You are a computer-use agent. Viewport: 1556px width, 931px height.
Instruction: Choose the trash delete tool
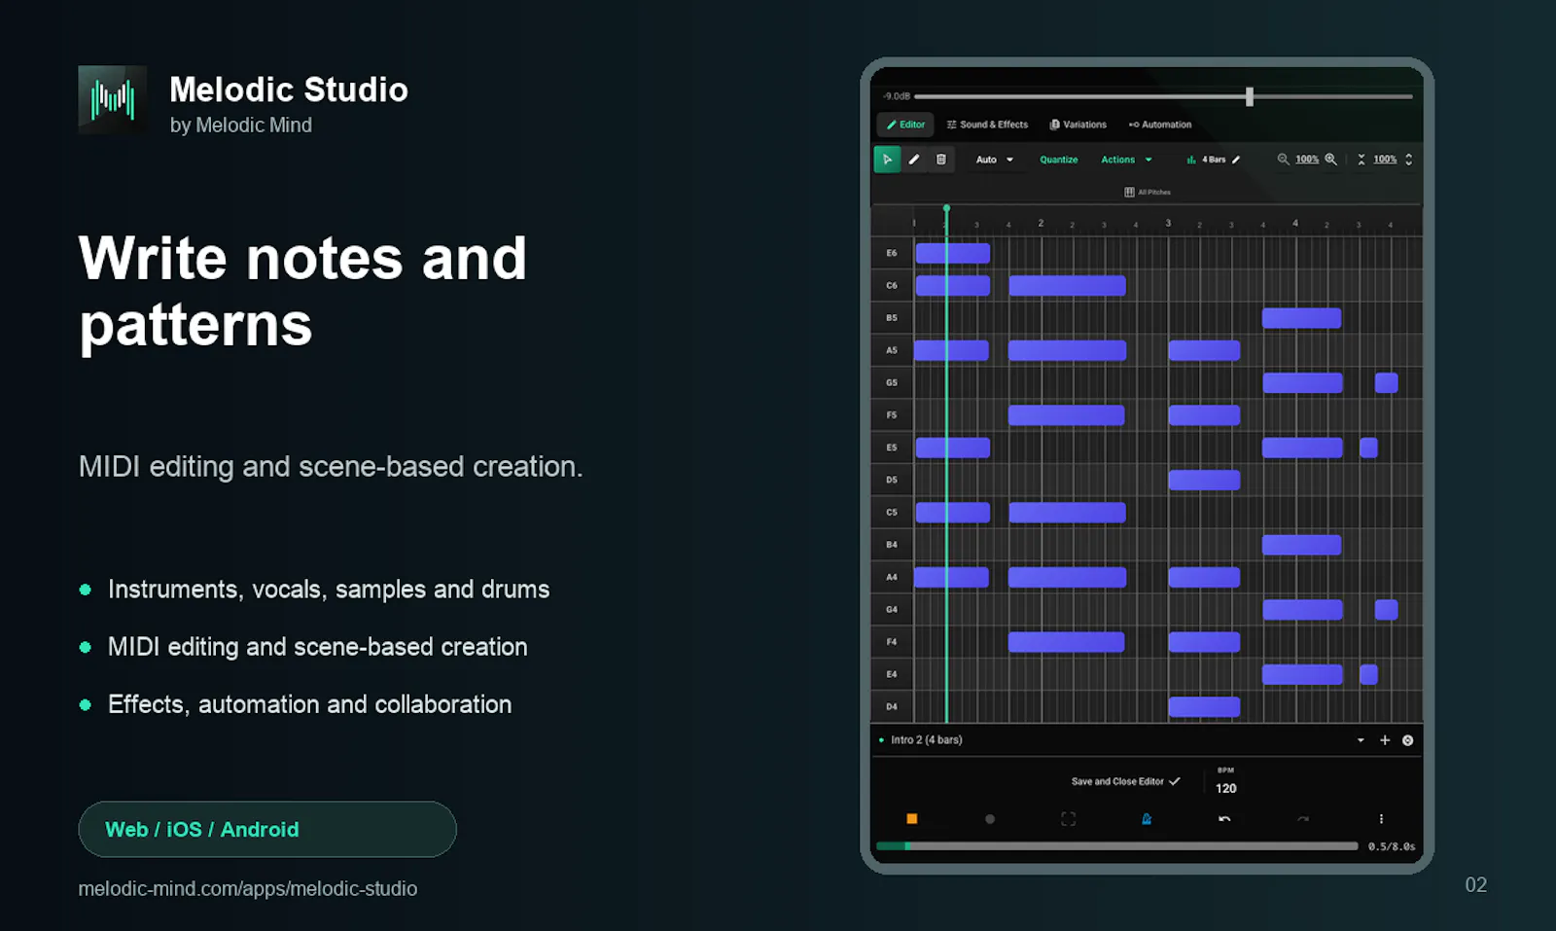(x=941, y=160)
